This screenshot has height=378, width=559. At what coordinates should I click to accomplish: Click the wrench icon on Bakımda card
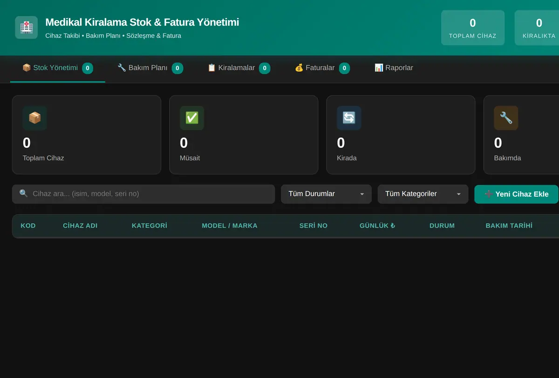point(506,118)
